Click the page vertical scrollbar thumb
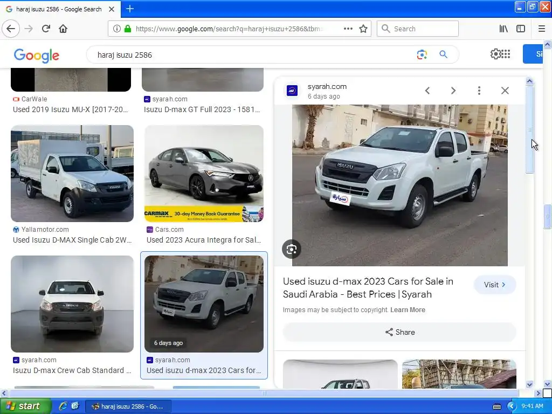Screen dimensions: 552x414 (x=547, y=216)
